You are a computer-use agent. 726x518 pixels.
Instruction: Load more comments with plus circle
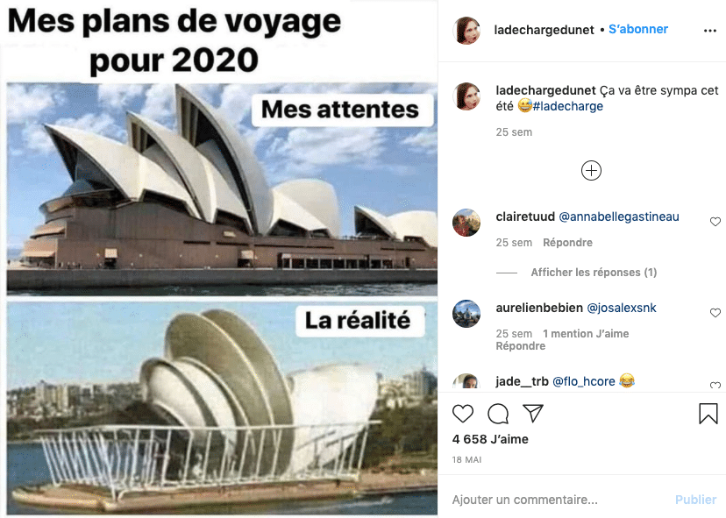click(591, 170)
